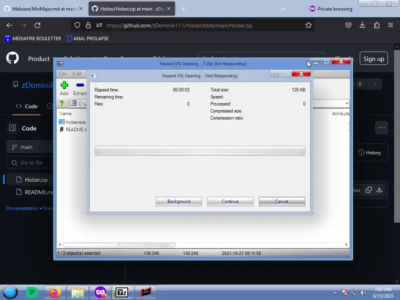Click the Go to file search field
The height and width of the screenshot is (300, 400).
tap(30, 163)
